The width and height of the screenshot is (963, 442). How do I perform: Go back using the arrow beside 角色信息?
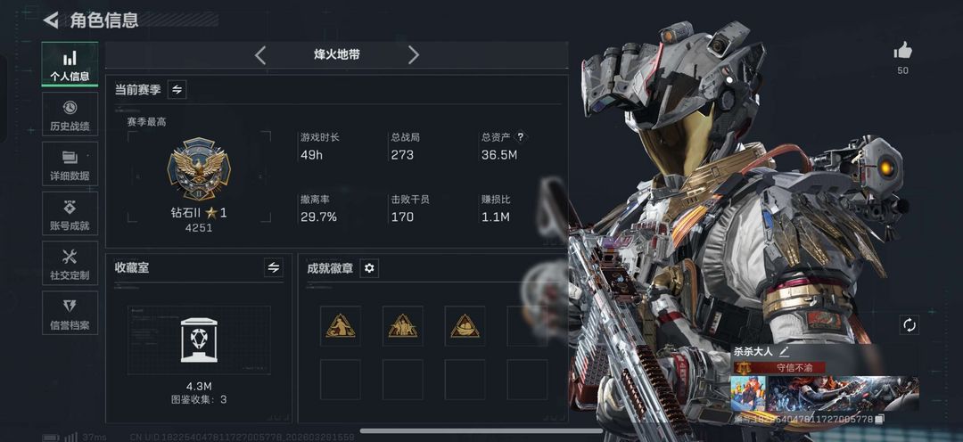[x=50, y=20]
